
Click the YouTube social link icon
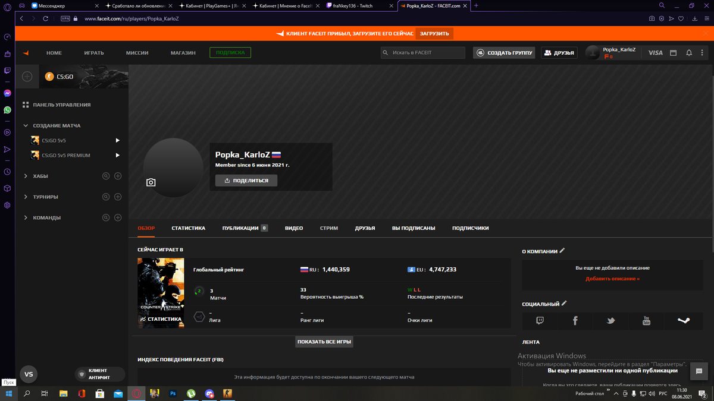click(646, 321)
